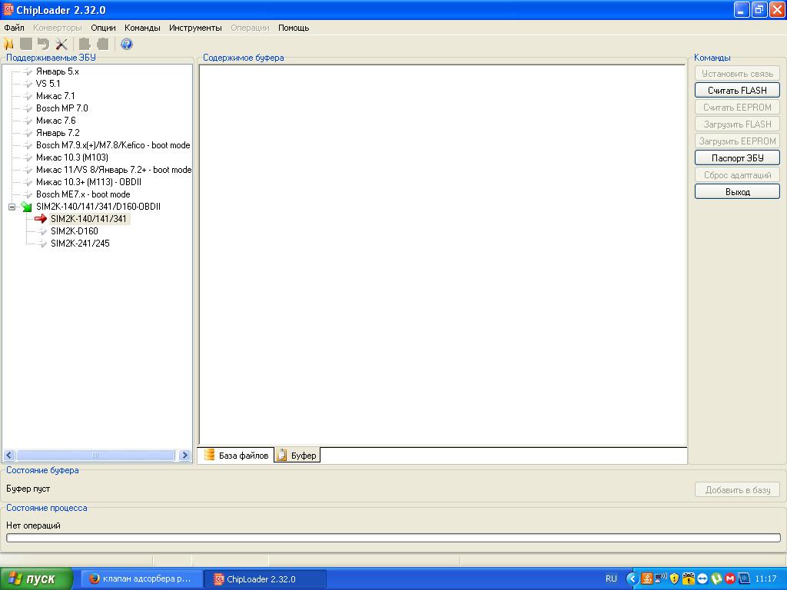Select Микас 10.3+ (M113) - OBDII entry
The width and height of the screenshot is (787, 590).
[88, 182]
